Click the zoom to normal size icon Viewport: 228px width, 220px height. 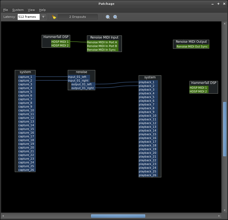click(x=108, y=17)
